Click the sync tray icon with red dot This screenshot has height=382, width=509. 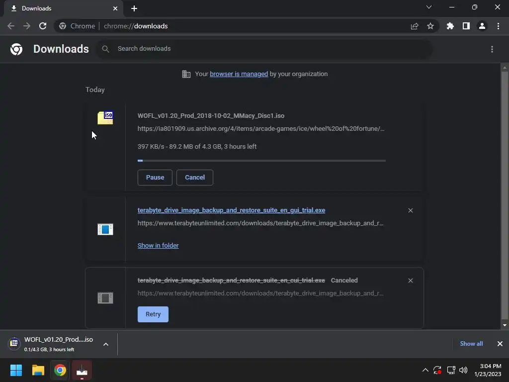click(x=437, y=370)
